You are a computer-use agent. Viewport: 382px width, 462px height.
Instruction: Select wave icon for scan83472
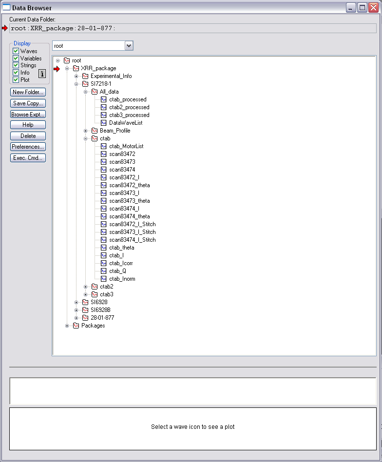tap(104, 154)
